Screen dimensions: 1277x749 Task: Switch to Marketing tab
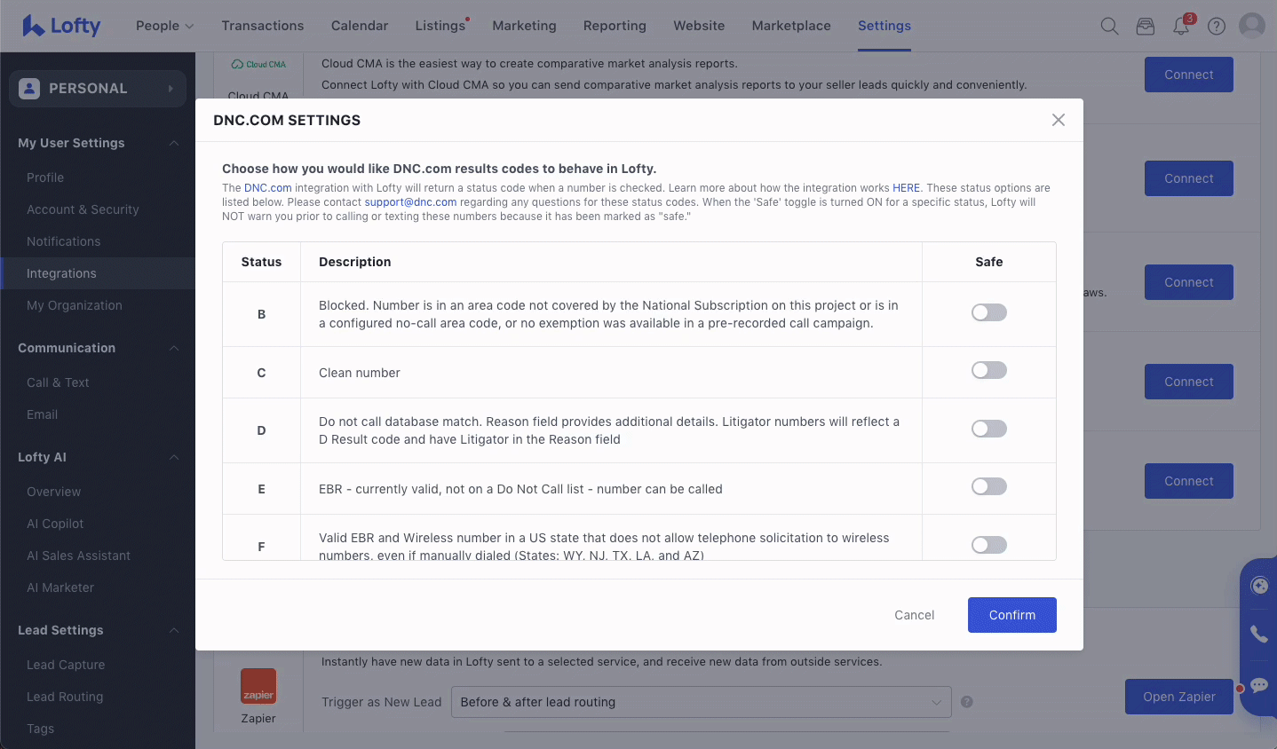click(x=524, y=26)
